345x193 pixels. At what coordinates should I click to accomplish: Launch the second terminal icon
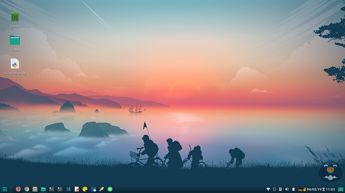pos(60,189)
